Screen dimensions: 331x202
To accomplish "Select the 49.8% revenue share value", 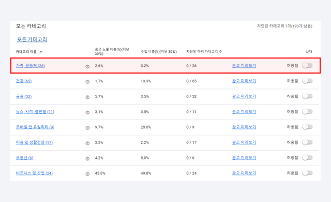I will pyautogui.click(x=146, y=174).
